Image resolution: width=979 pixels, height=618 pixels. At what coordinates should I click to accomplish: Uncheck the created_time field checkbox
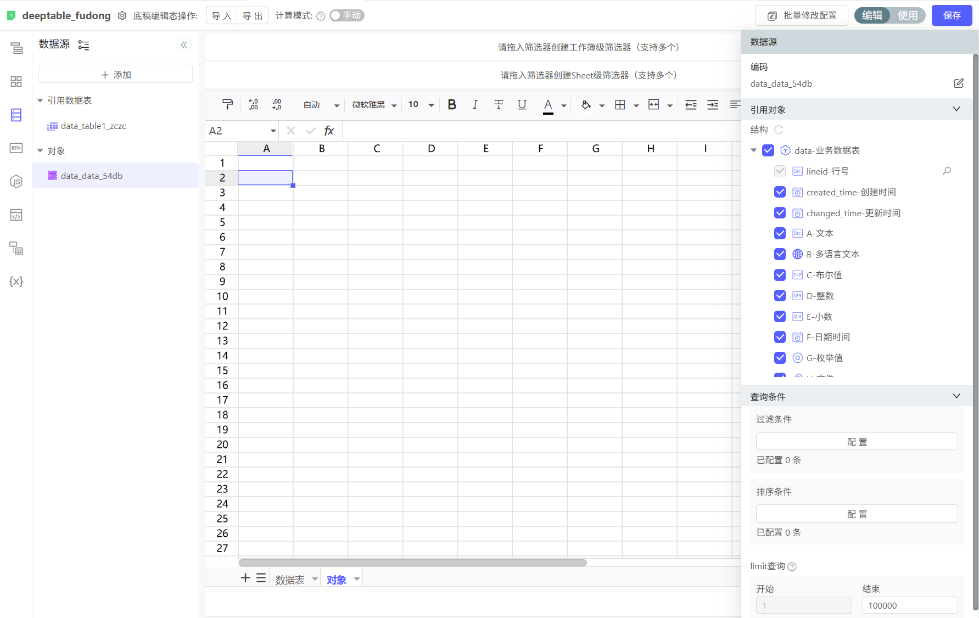point(780,192)
